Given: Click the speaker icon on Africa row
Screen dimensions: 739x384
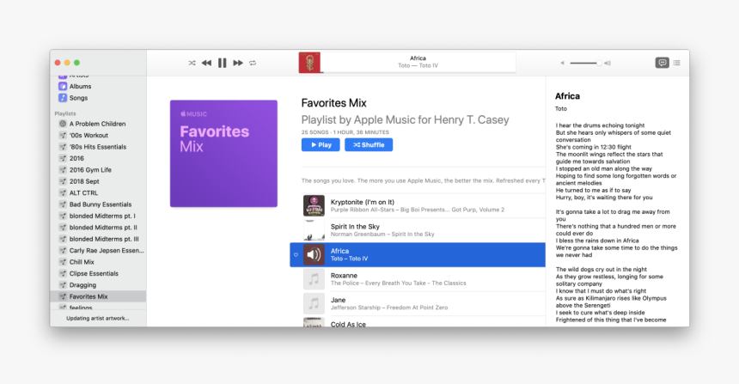Looking at the screenshot, I should click(314, 255).
